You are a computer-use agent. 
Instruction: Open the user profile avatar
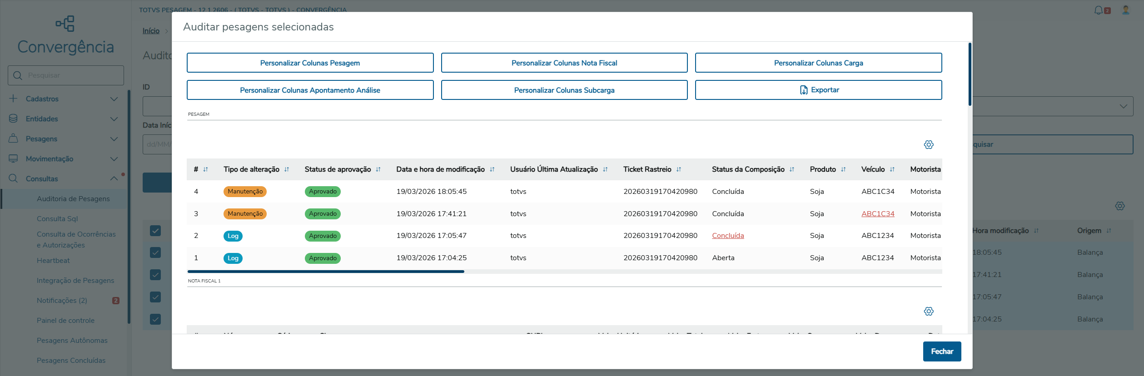pos(1126,10)
